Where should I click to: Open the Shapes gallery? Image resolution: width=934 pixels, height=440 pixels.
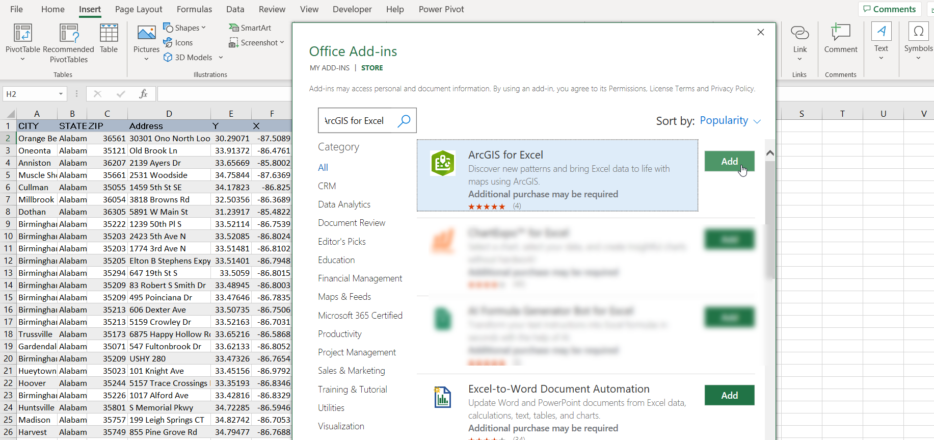(x=184, y=28)
